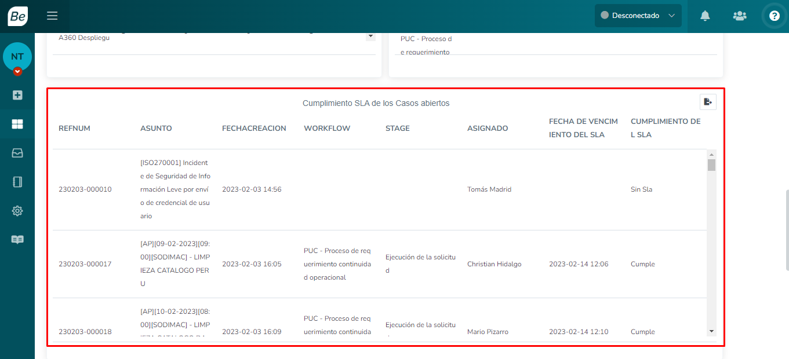Screen dimensions: 789x359
Task: Toggle the hamburger navigation menu
Action: 52,16
